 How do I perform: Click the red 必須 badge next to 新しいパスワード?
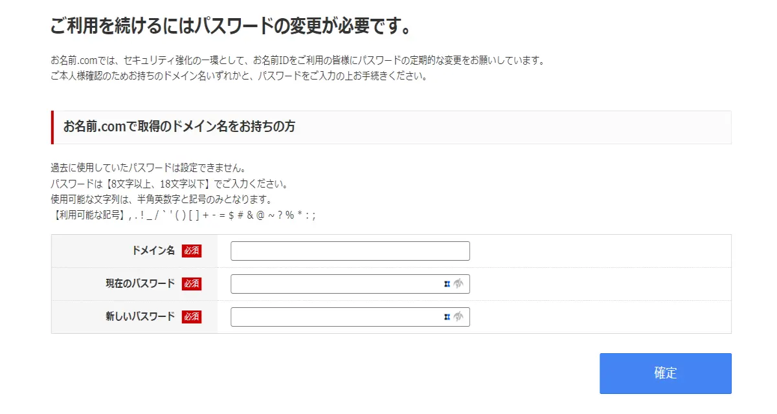click(192, 317)
